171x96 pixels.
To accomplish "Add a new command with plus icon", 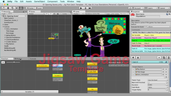I will (x=159, y=58).
